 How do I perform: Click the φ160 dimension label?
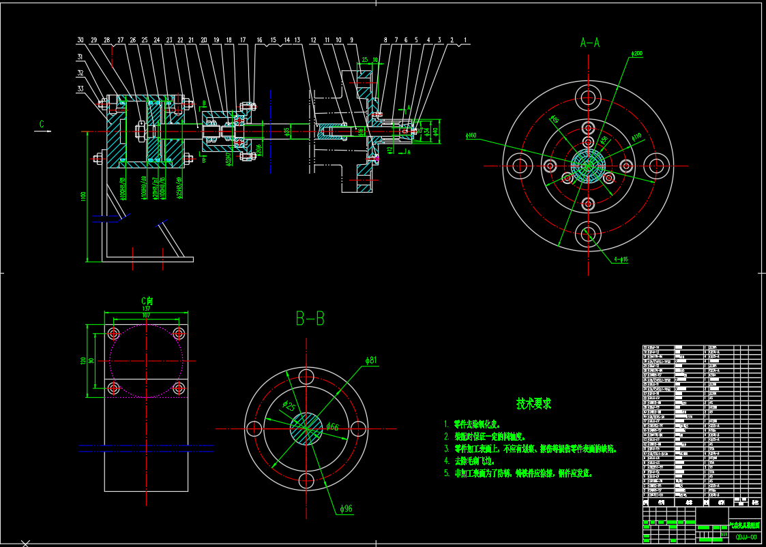pyautogui.click(x=471, y=136)
